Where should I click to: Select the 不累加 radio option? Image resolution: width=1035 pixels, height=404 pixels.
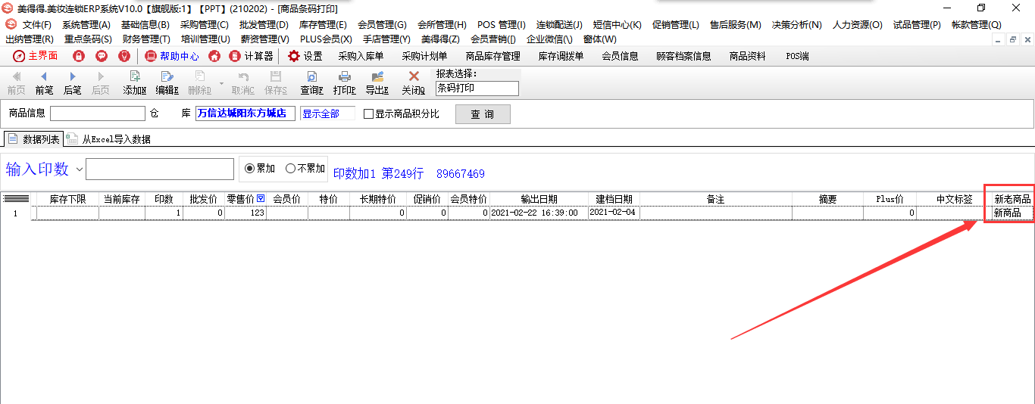pos(290,169)
